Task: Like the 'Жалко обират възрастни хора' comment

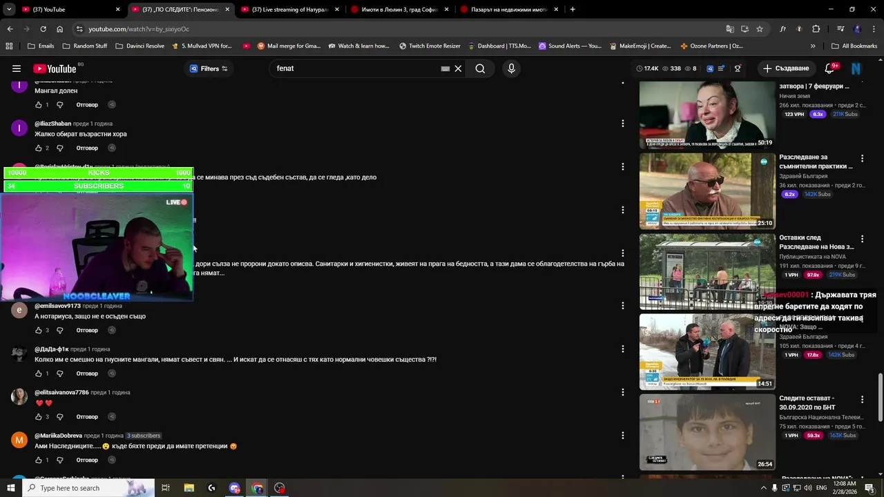Action: tap(39, 148)
